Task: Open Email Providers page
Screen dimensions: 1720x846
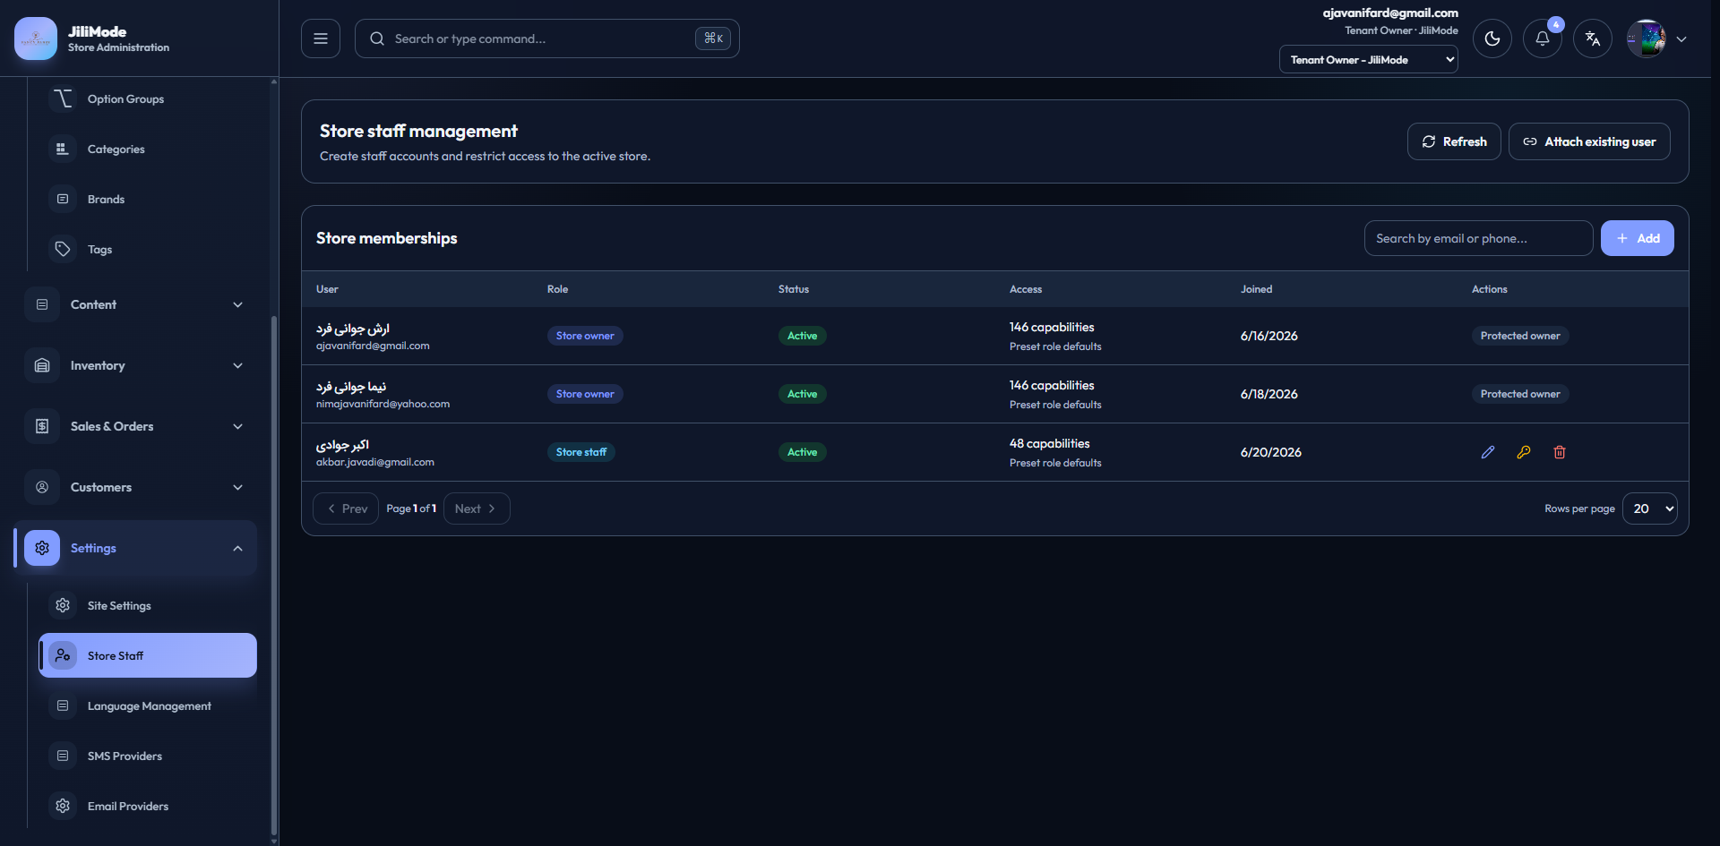Action: [148, 807]
